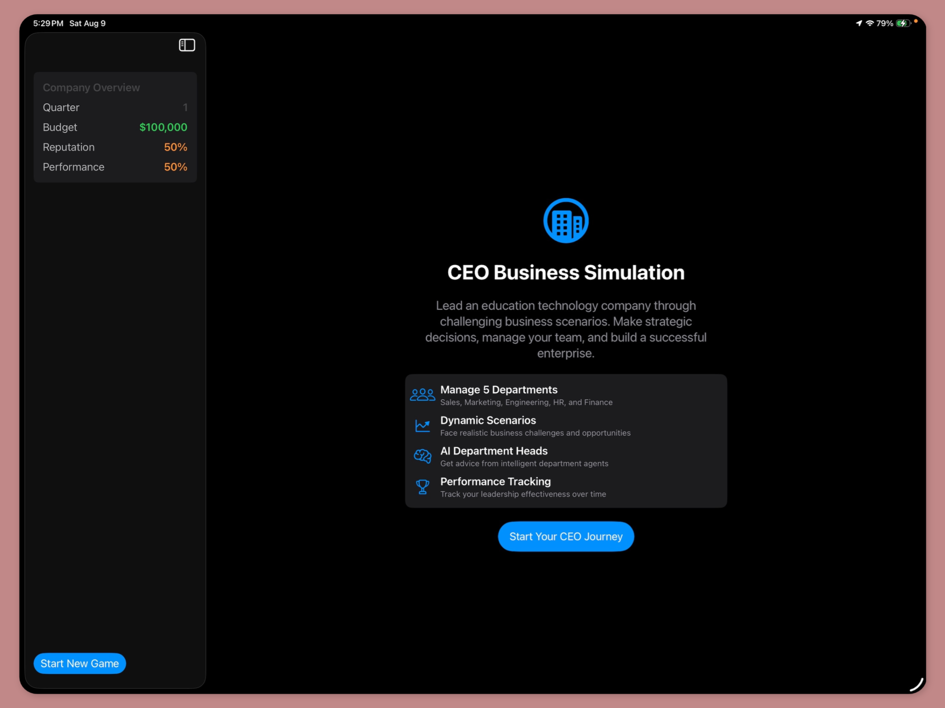Click the 79% battery percentage
The height and width of the screenshot is (708, 945).
884,24
